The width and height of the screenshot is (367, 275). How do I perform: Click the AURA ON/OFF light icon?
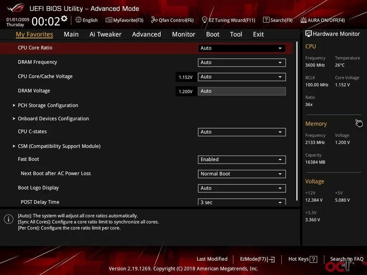pyautogui.click(x=303, y=20)
